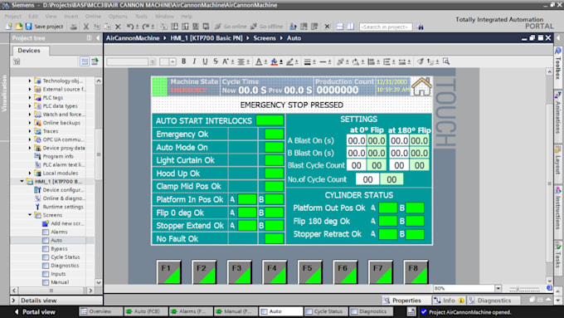Open the Online menu
The height and width of the screenshot is (318, 564).
[93, 17]
